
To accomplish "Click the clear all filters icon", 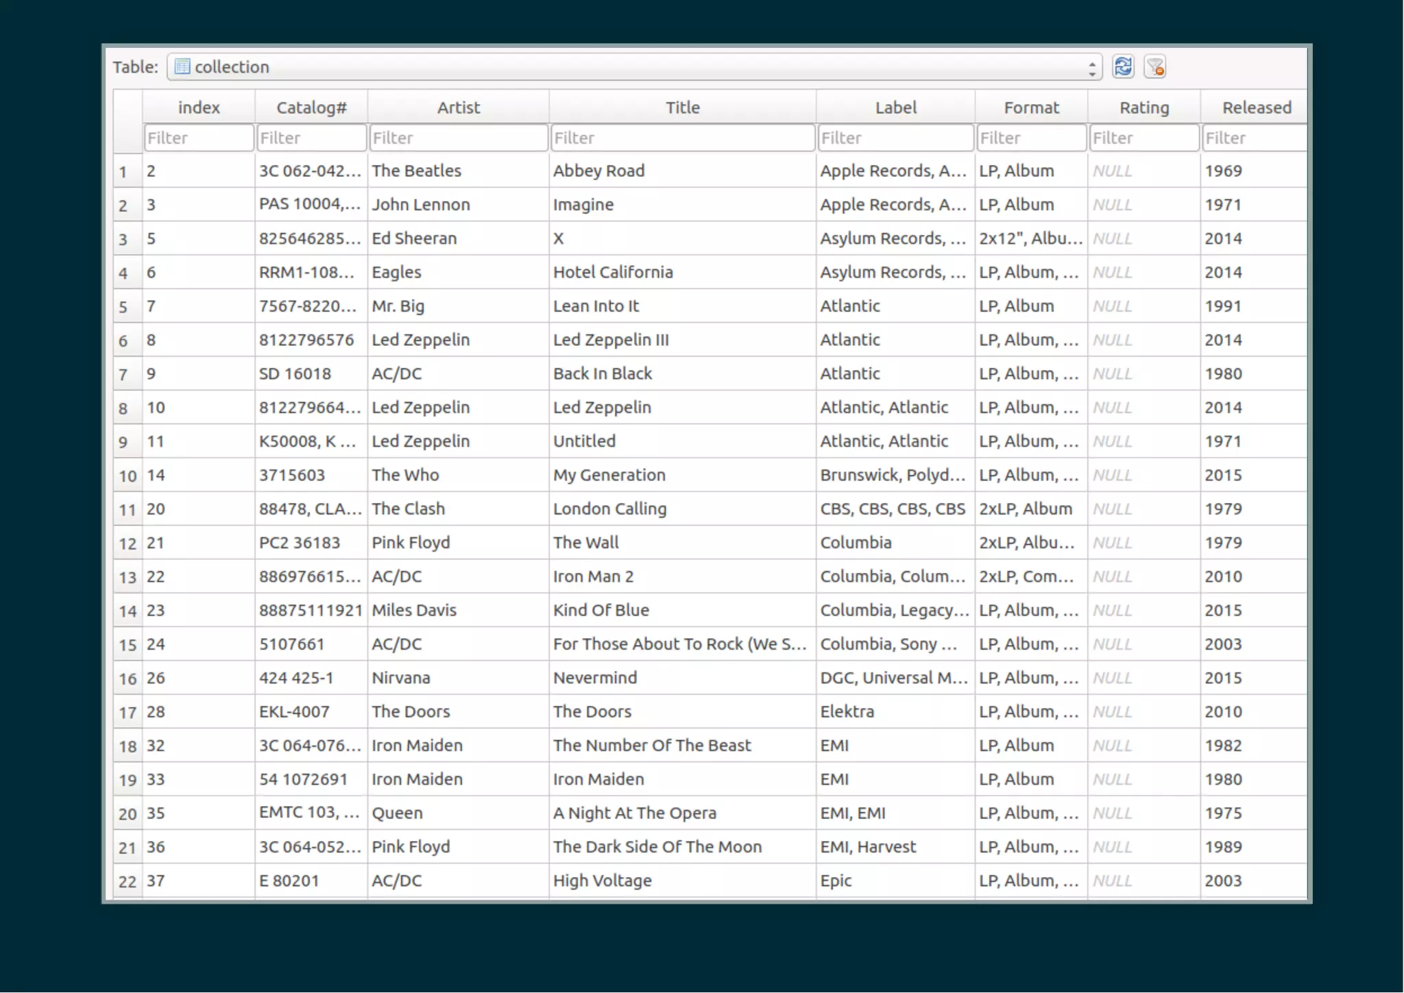I will 1155,66.
